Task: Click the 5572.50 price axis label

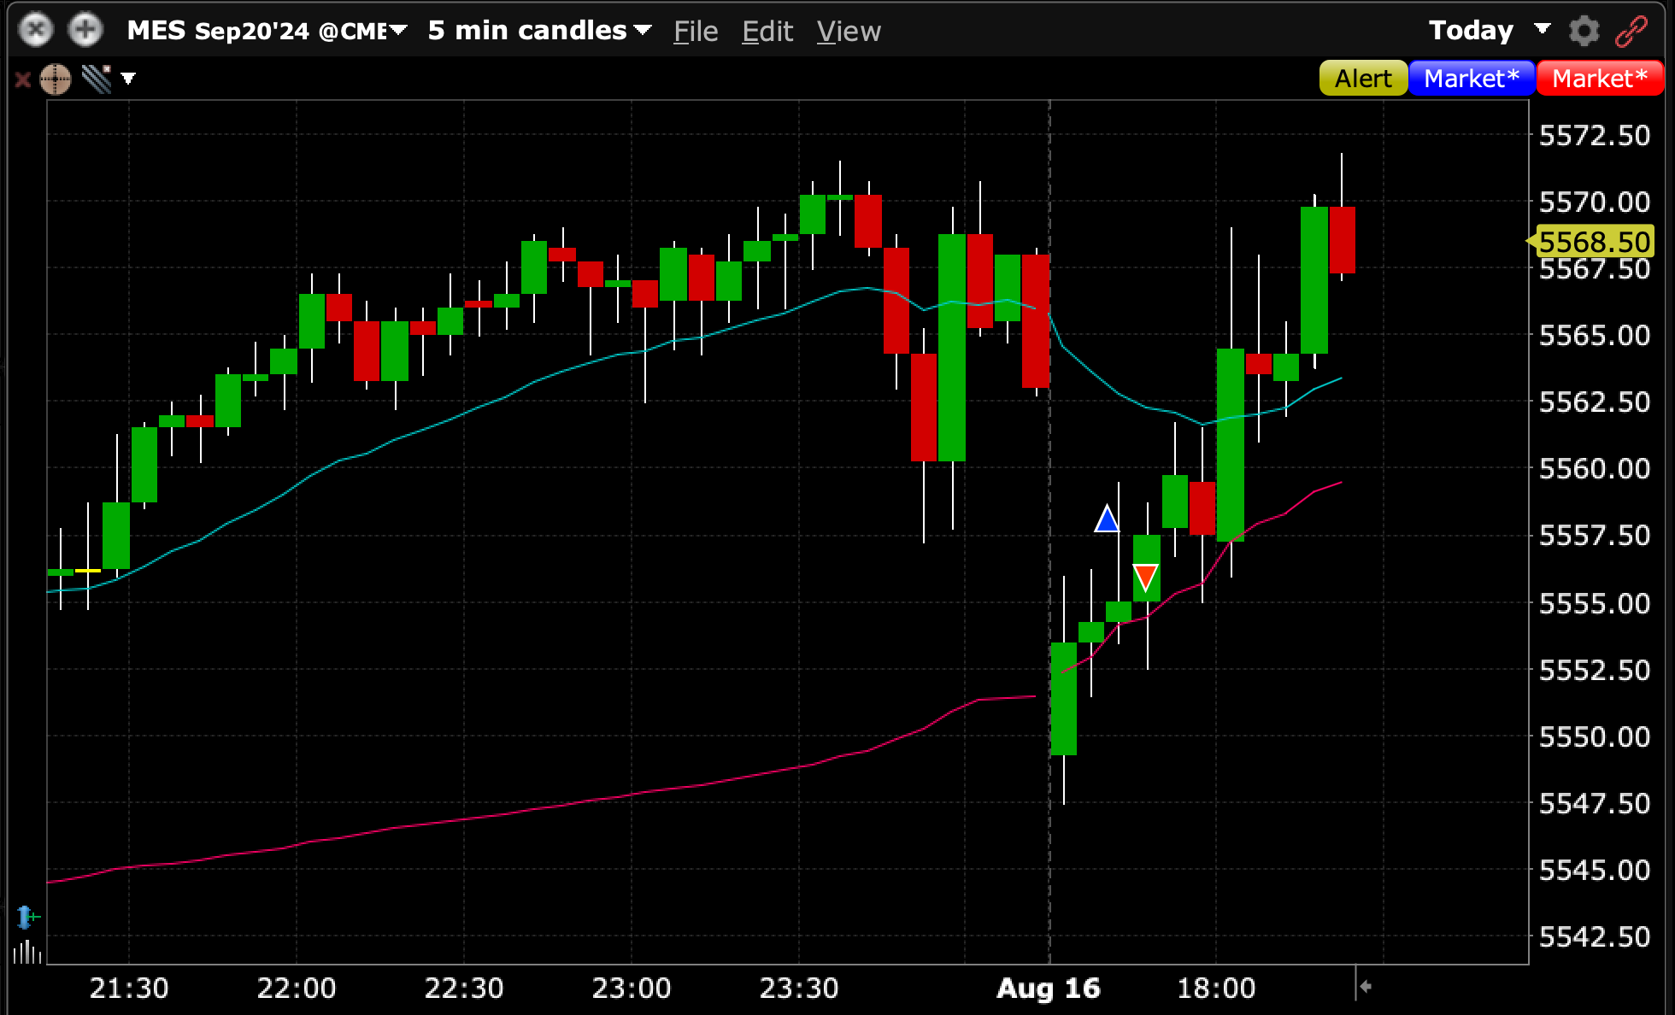Action: pos(1595,135)
